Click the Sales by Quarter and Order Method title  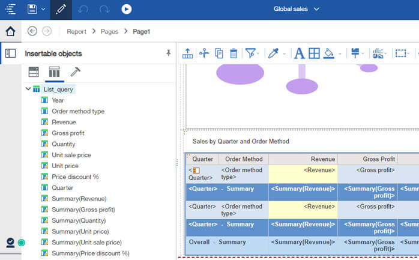click(241, 141)
